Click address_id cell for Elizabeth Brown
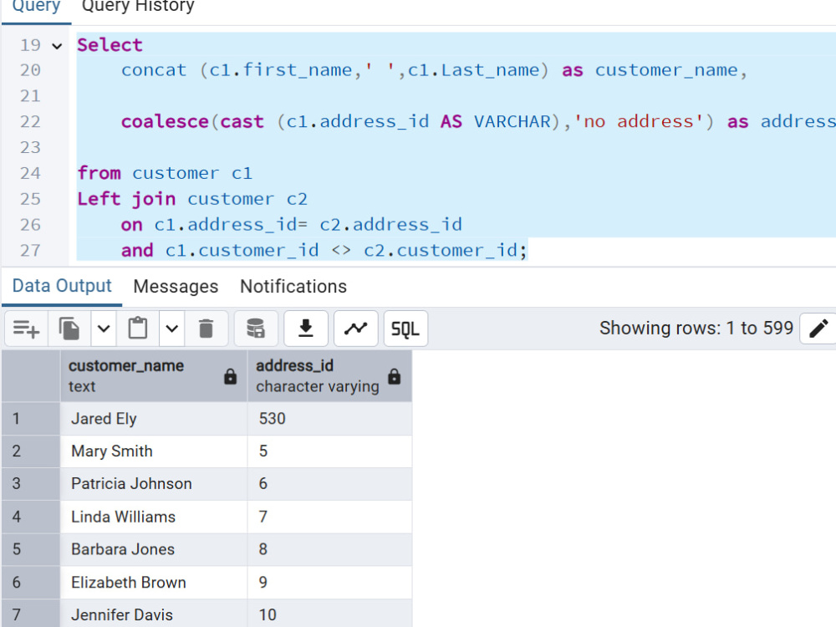 [x=329, y=583]
